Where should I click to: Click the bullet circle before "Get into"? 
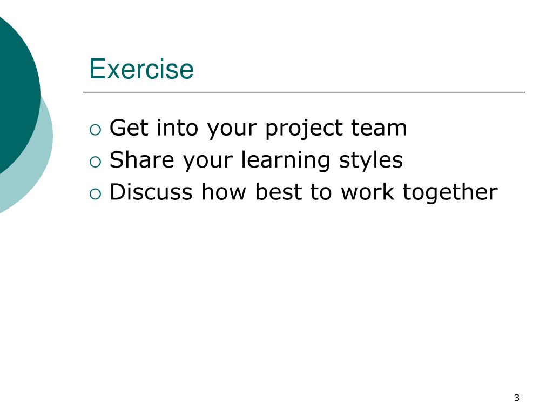(95, 130)
